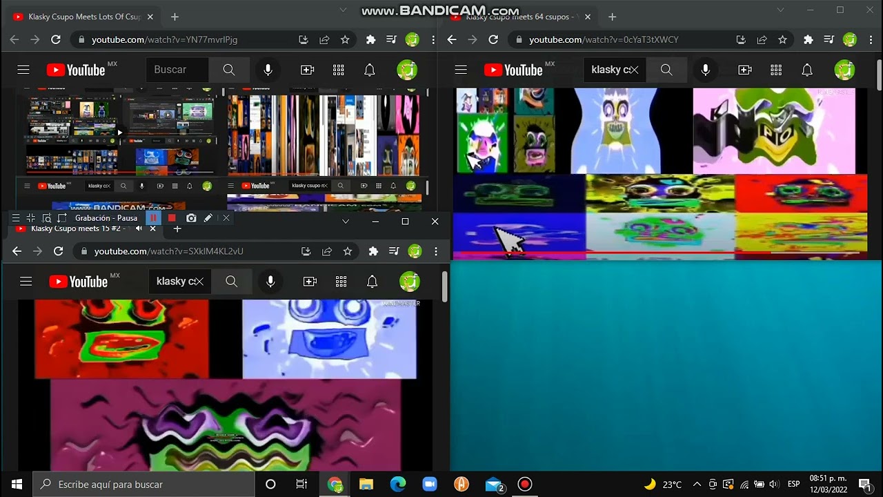This screenshot has width=883, height=497.
Task: Bookmark the page with the star in top-right window
Action: point(782,40)
